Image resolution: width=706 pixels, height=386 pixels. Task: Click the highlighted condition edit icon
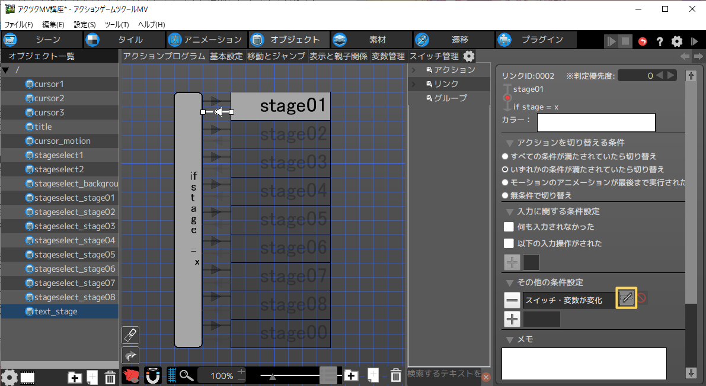point(627,300)
